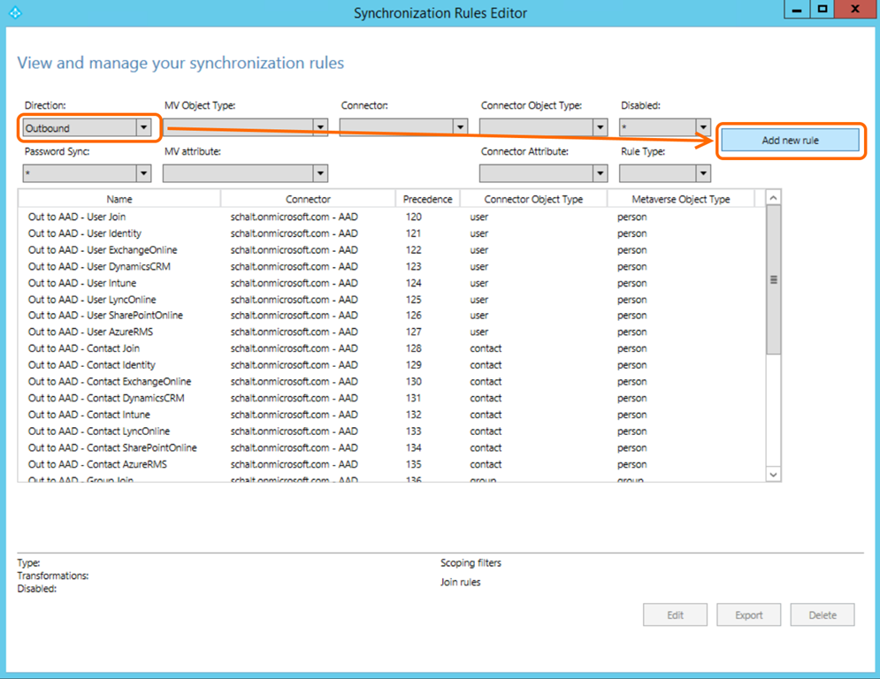Open the Rule Type dropdown

tap(665, 174)
